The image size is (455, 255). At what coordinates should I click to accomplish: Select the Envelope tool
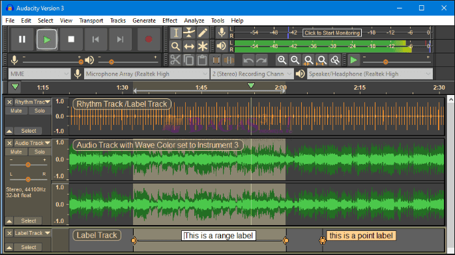point(189,33)
